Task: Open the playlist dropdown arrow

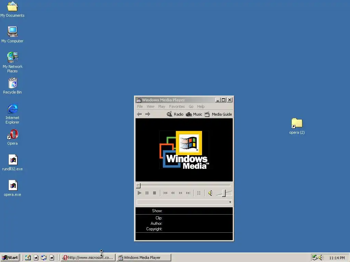Action: pyautogui.click(x=230, y=202)
